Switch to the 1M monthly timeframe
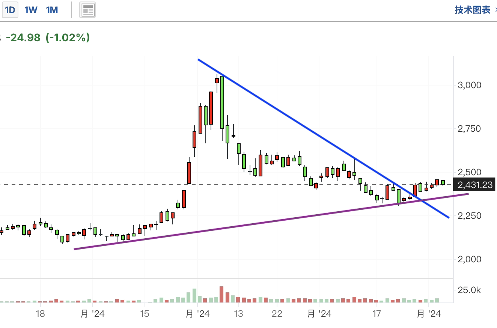The width and height of the screenshot is (497, 328). point(52,10)
